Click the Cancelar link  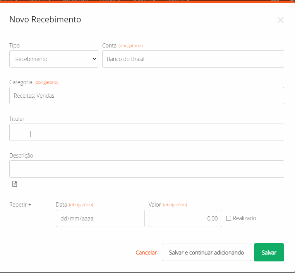tap(146, 253)
